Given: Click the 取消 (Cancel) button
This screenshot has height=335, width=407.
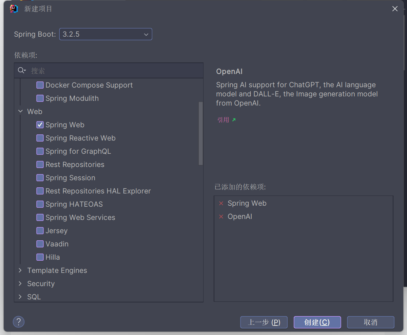Looking at the screenshot, I should coord(371,322).
